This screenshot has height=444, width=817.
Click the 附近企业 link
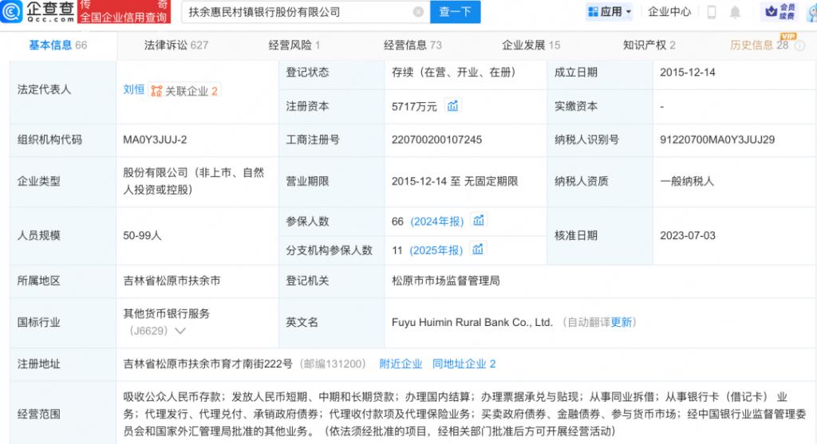point(401,363)
